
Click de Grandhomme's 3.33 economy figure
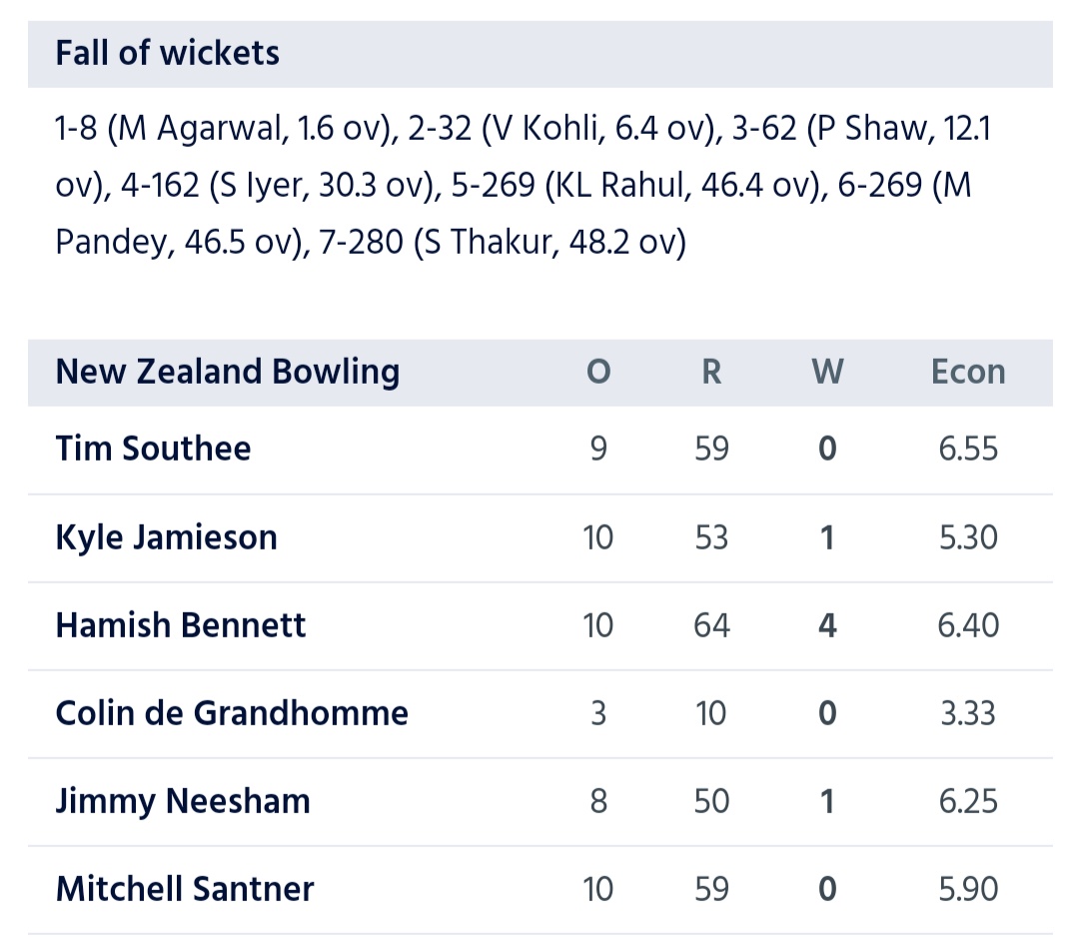(x=968, y=713)
